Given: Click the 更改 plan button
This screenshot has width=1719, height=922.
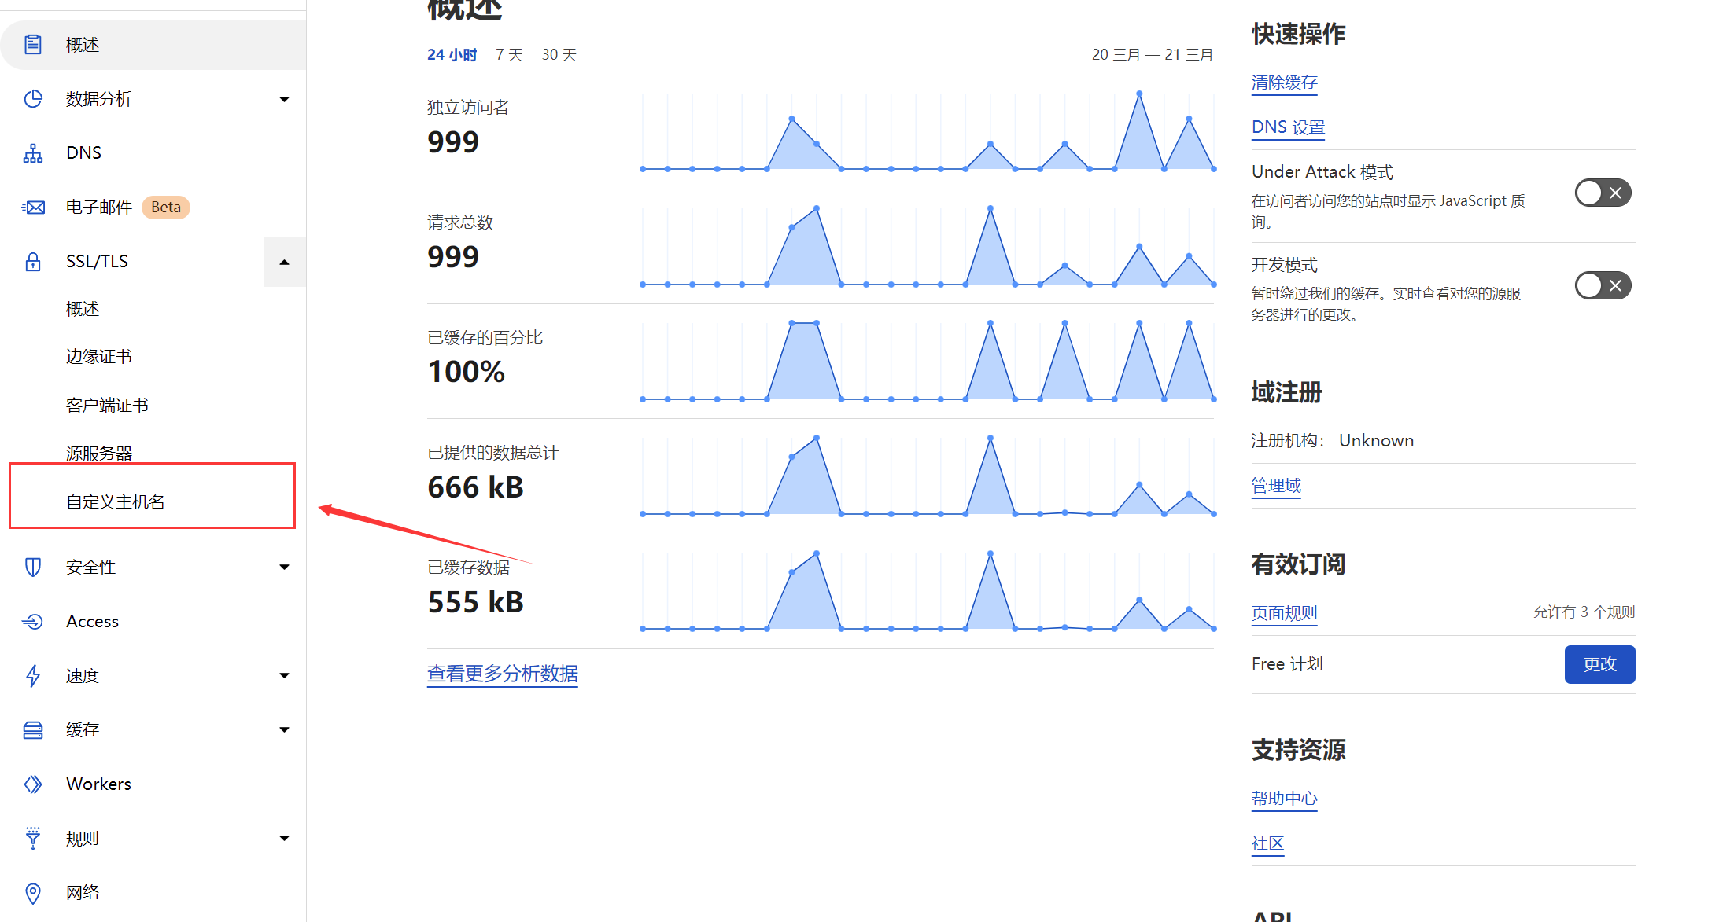Looking at the screenshot, I should click(x=1599, y=664).
